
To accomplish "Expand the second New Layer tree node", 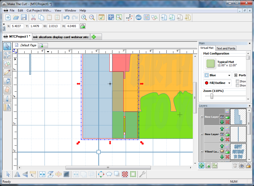I will (x=202, y=134).
